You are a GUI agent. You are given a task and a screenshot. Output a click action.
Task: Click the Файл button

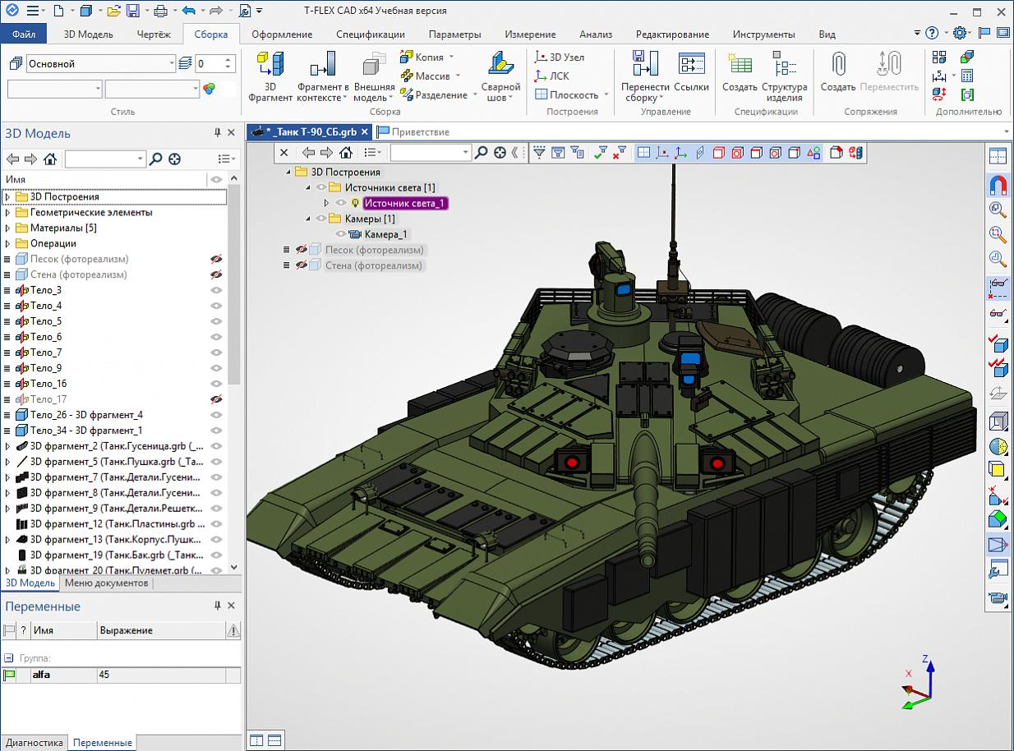tap(24, 35)
